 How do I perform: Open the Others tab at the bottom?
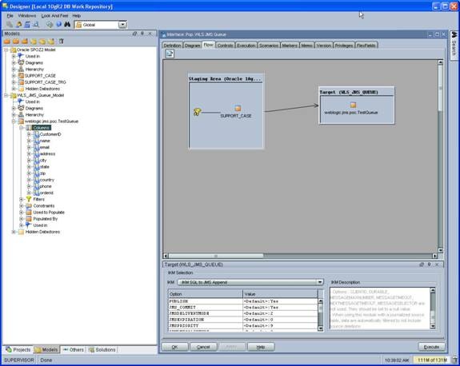tap(74, 349)
